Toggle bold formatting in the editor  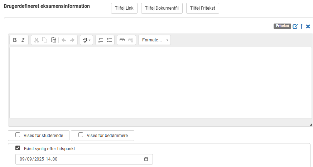tap(15, 40)
